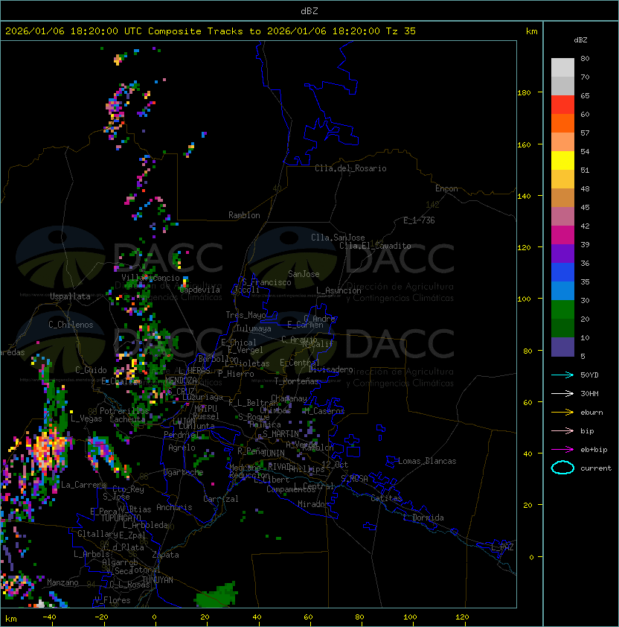Screen dimensions: 619x627
Task: Click the 'E_1-736' map label
Action: [419, 220]
